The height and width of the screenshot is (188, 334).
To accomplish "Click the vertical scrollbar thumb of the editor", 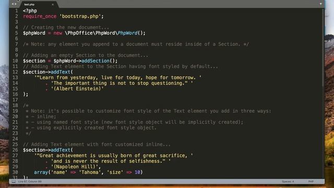I will tap(323, 48).
